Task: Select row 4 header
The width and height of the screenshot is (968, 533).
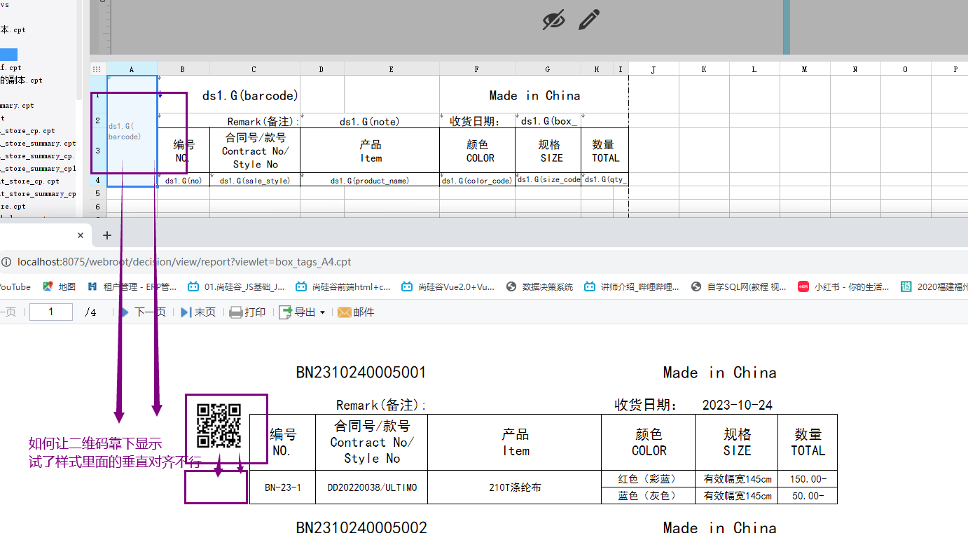Action: 98,180
